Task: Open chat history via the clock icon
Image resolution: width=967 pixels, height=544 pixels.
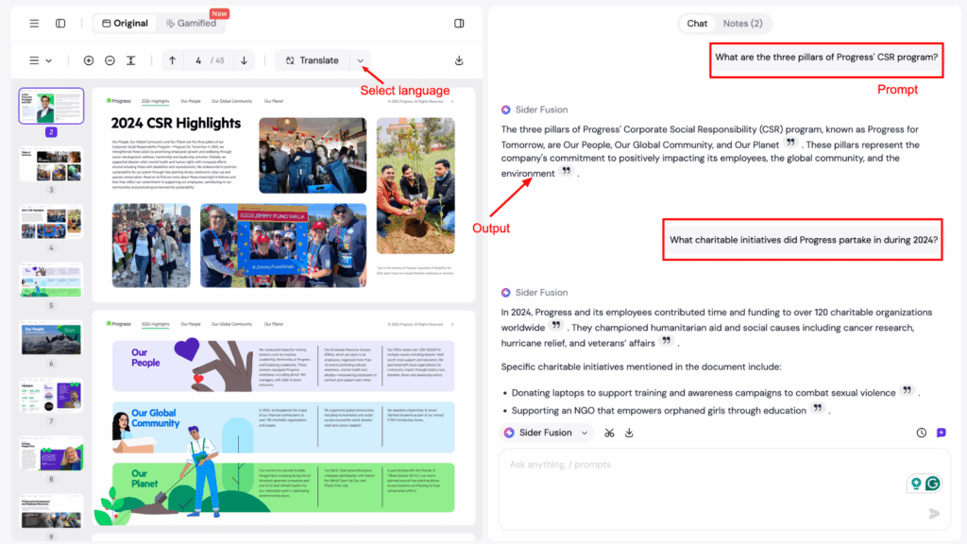Action: pos(921,433)
